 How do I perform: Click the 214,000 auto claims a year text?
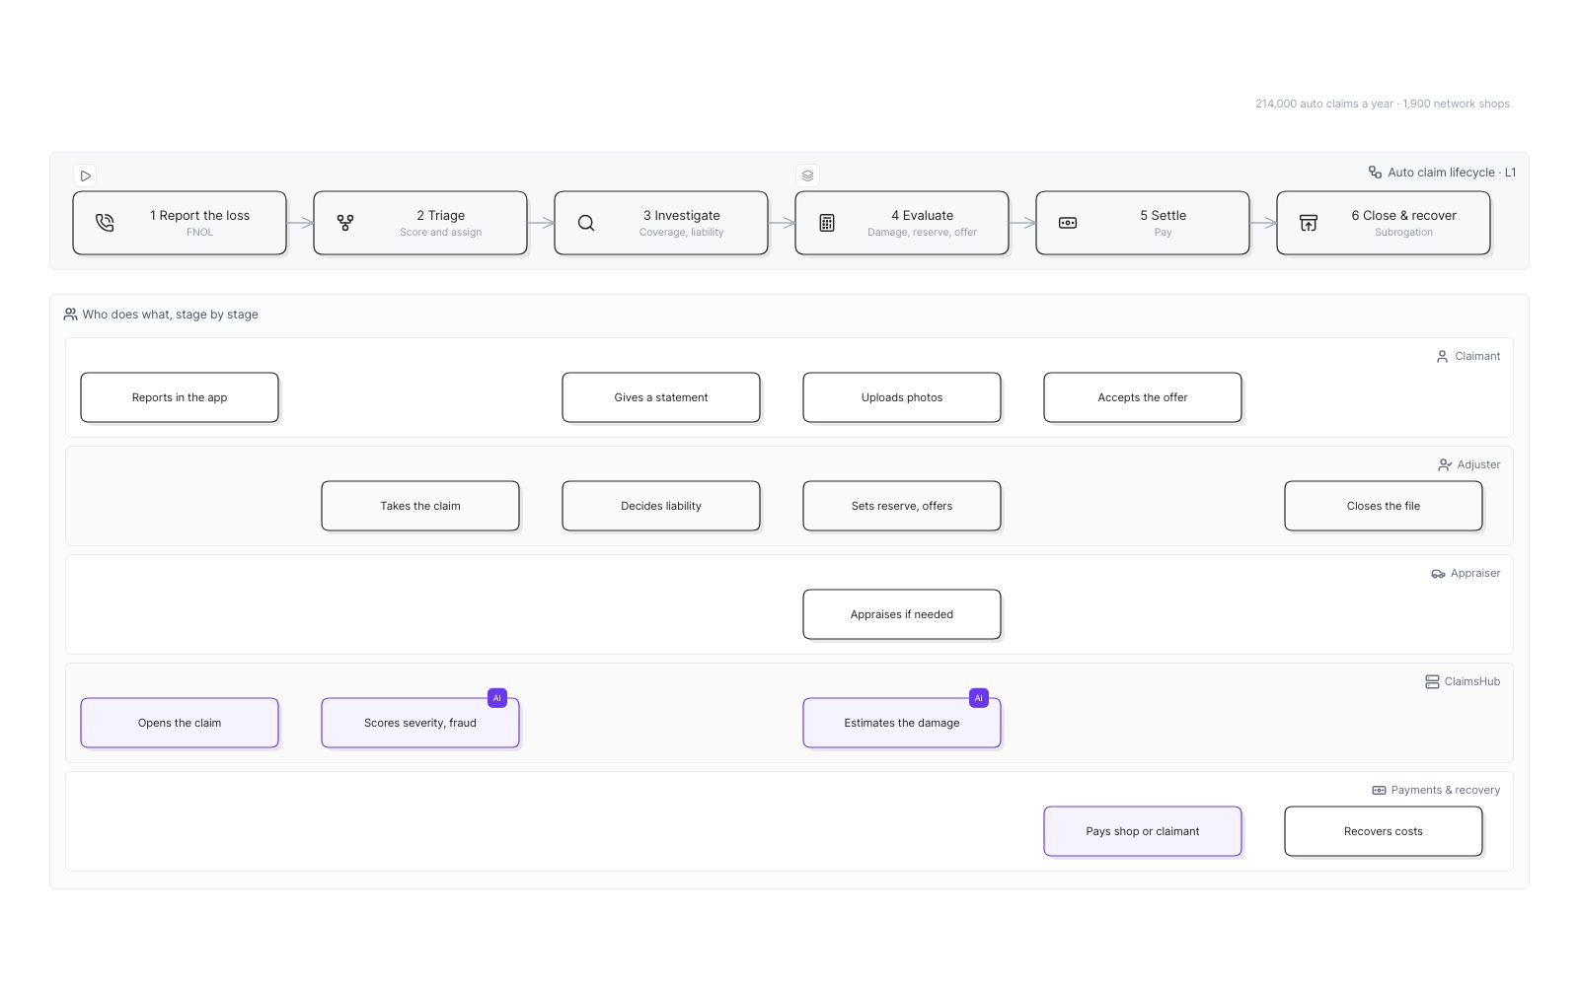1324,104
